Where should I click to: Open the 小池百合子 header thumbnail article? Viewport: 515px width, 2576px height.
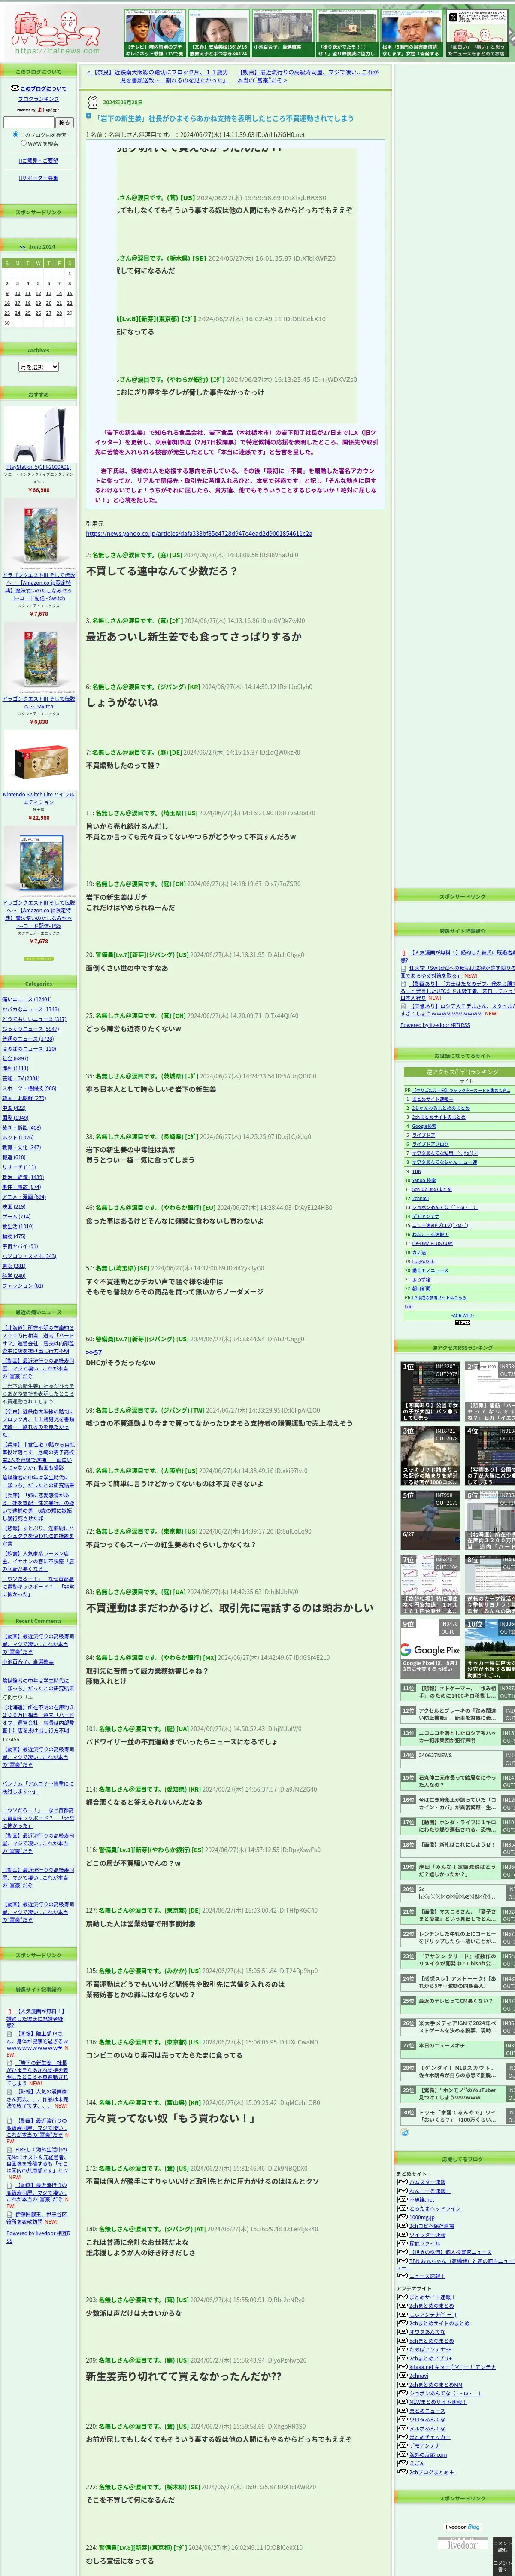[x=282, y=34]
